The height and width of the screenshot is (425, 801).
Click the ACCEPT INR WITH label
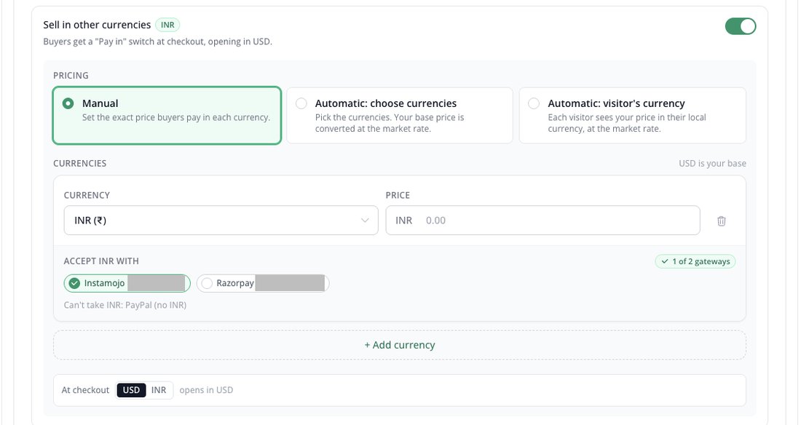101,261
